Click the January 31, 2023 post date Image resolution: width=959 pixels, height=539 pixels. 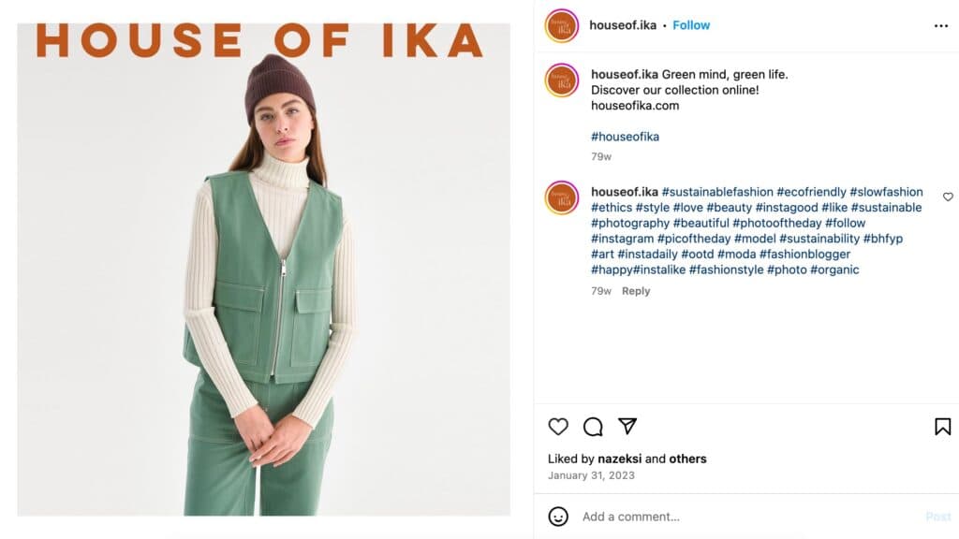pos(591,475)
